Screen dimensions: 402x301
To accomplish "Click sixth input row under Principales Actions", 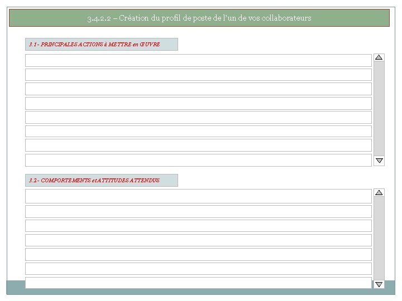I will 198,132.
